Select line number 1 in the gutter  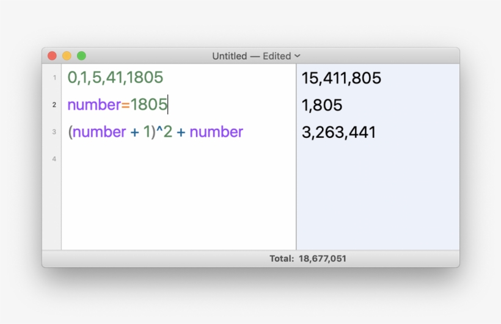tap(54, 77)
